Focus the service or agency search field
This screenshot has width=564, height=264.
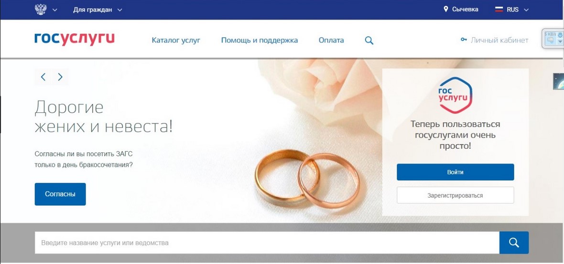click(x=267, y=243)
